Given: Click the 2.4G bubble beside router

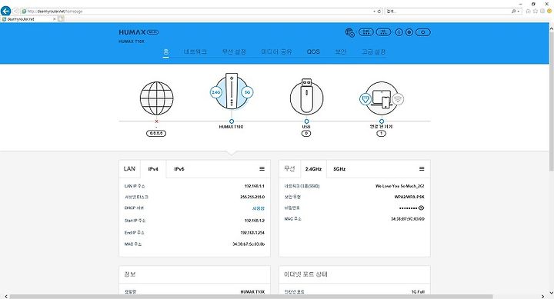Looking at the screenshot, I should 216,92.
